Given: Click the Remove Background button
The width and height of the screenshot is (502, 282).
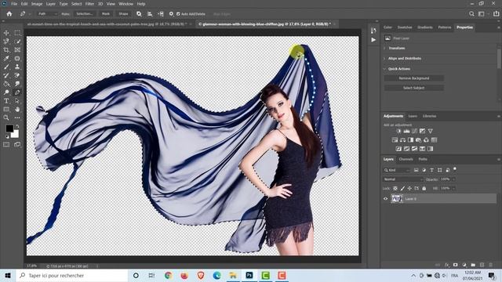Looking at the screenshot, I should (414, 78).
